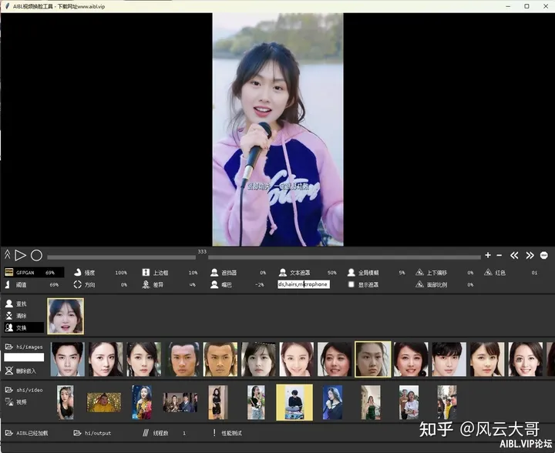Image resolution: width=555 pixels, height=453 pixels.
Task: Click the 嘴巴 -2% value
Action: click(260, 285)
